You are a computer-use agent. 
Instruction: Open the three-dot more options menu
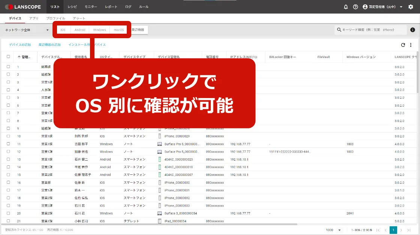coord(411,45)
